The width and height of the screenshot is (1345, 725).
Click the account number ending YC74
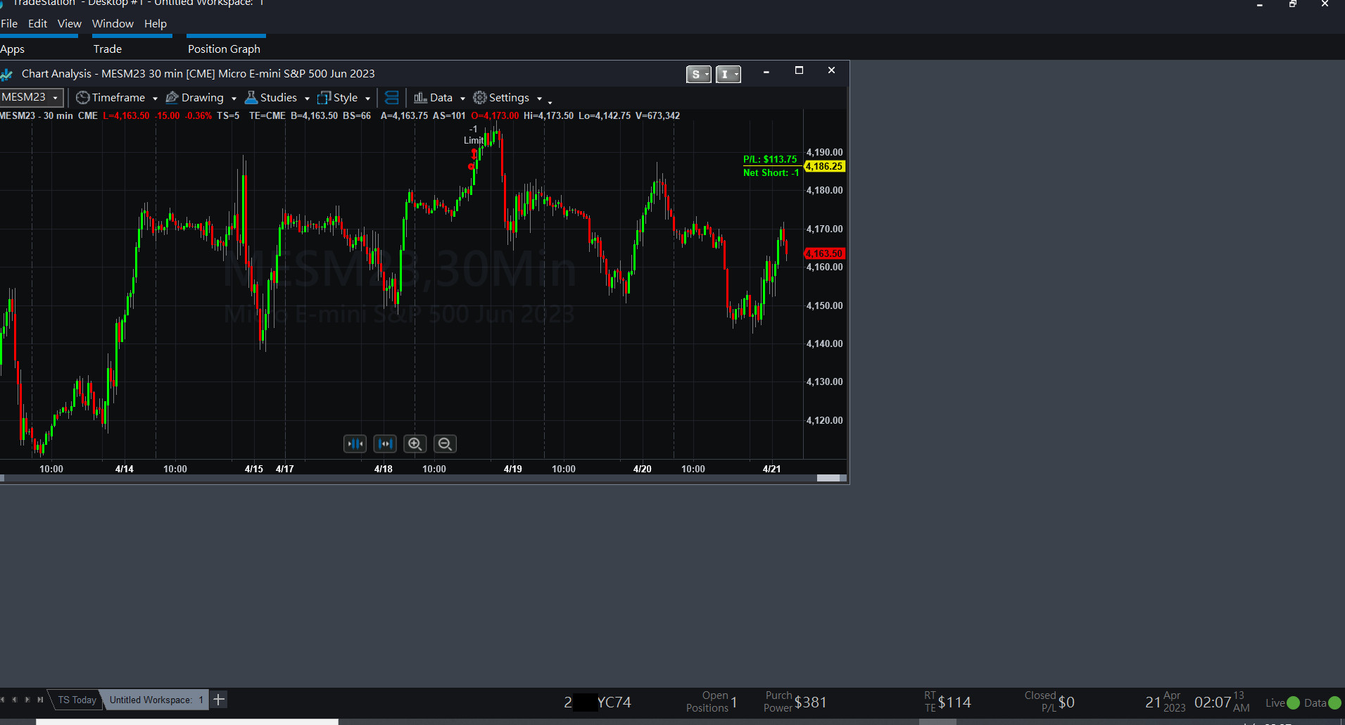pos(598,702)
